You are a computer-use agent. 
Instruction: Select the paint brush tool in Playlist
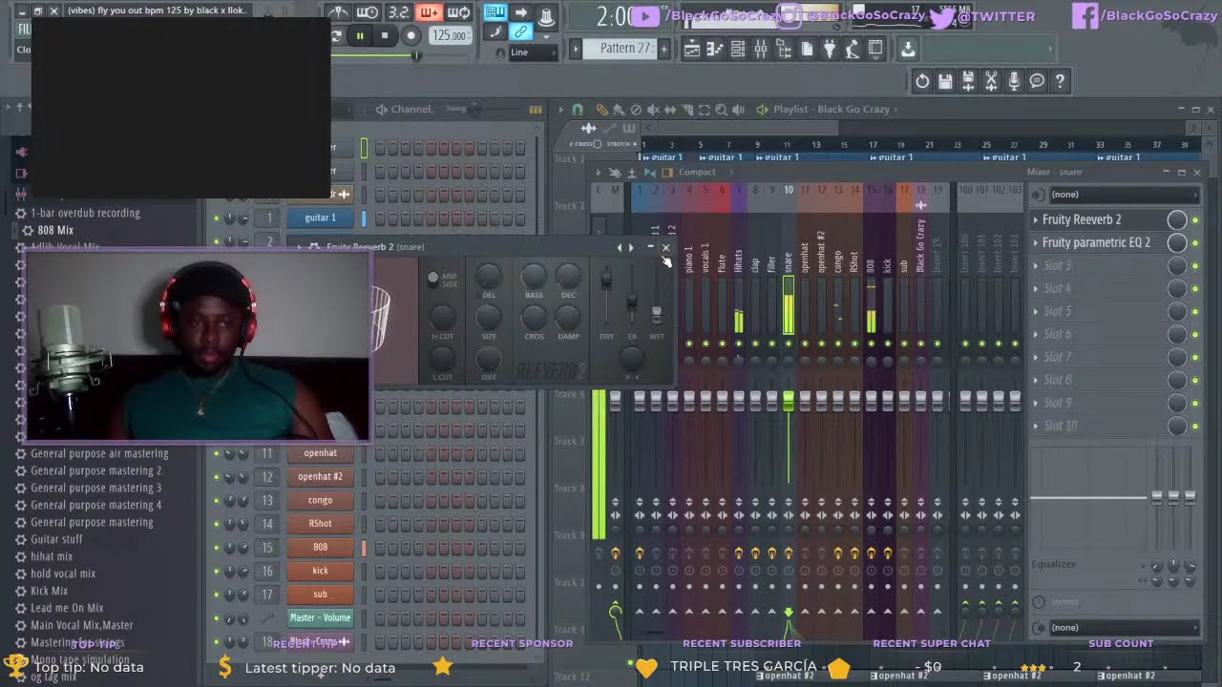pyautogui.click(x=619, y=110)
